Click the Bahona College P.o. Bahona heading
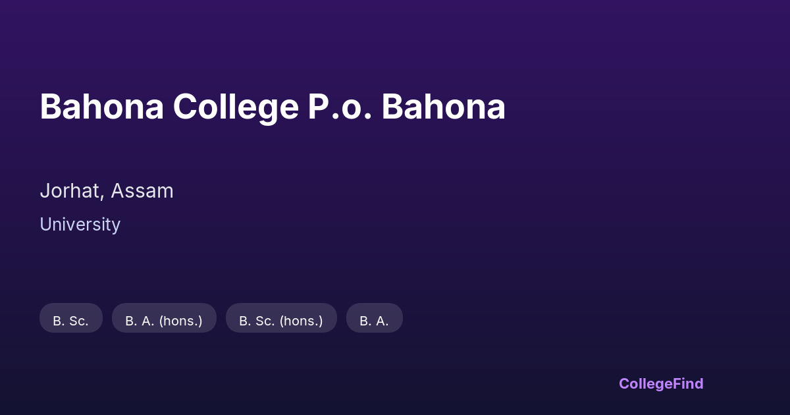 (x=273, y=107)
